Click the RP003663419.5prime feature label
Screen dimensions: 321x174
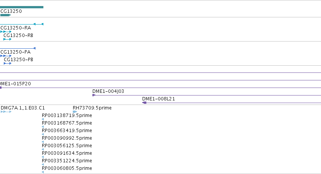67,131
